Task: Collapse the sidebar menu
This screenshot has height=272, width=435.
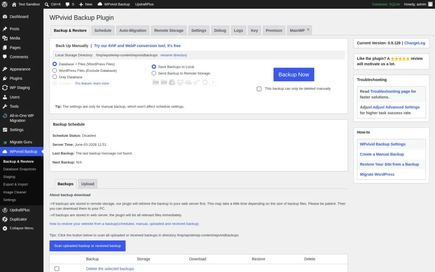Action: pyautogui.click(x=22, y=228)
